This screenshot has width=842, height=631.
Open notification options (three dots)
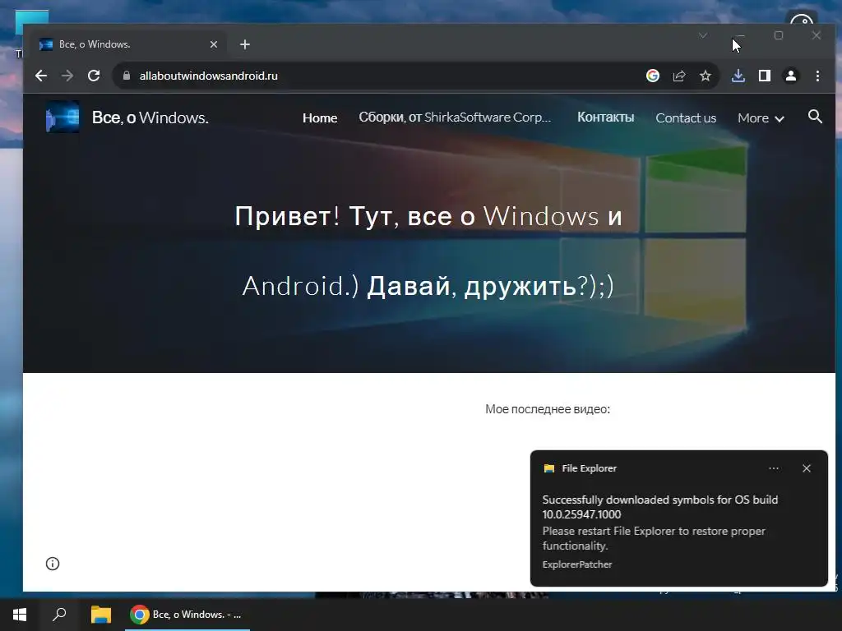pos(773,468)
